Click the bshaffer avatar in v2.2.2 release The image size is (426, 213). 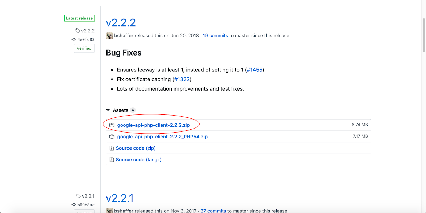[109, 36]
